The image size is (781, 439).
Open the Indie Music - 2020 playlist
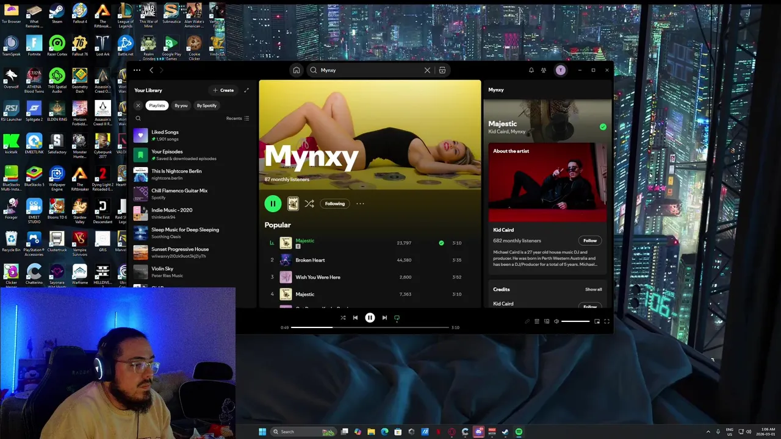tap(192, 213)
